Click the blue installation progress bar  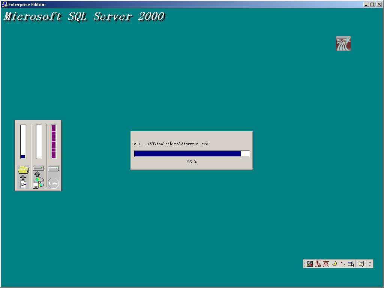pos(192,154)
